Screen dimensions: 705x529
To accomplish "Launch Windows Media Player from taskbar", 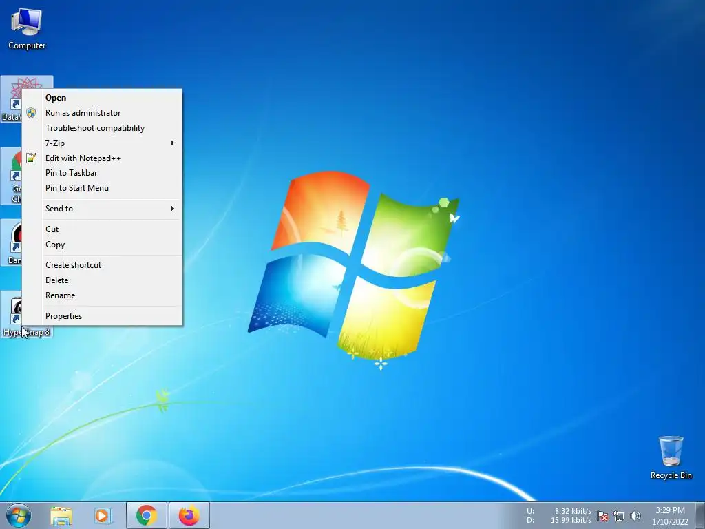I will [103, 515].
